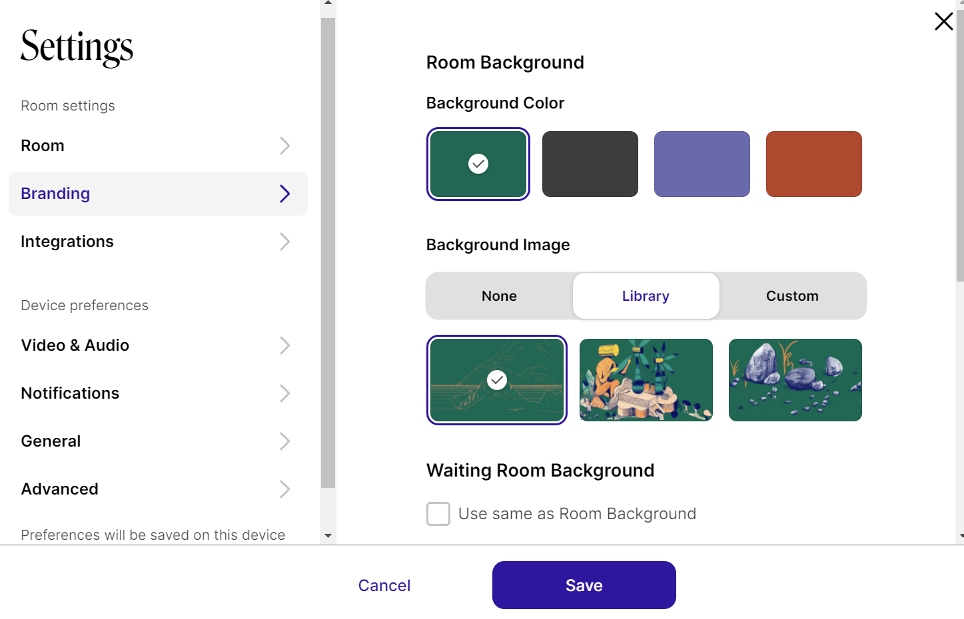Click the chevron arrow beside Integrations

(284, 242)
